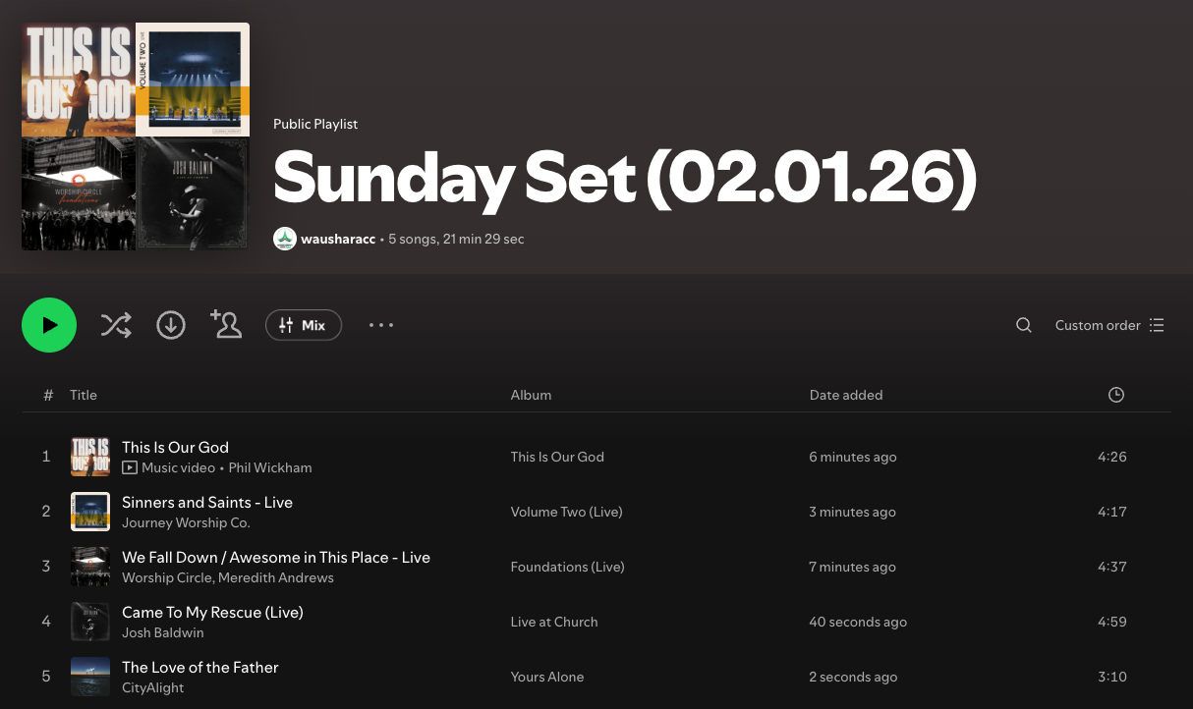This screenshot has height=709, width=1193.
Task: Toggle shuffle for this playlist
Action: (x=116, y=325)
